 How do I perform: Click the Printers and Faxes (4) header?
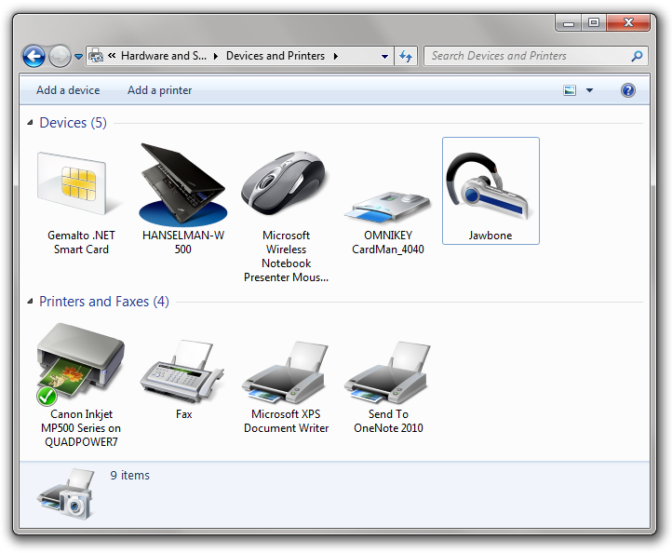coord(104,302)
